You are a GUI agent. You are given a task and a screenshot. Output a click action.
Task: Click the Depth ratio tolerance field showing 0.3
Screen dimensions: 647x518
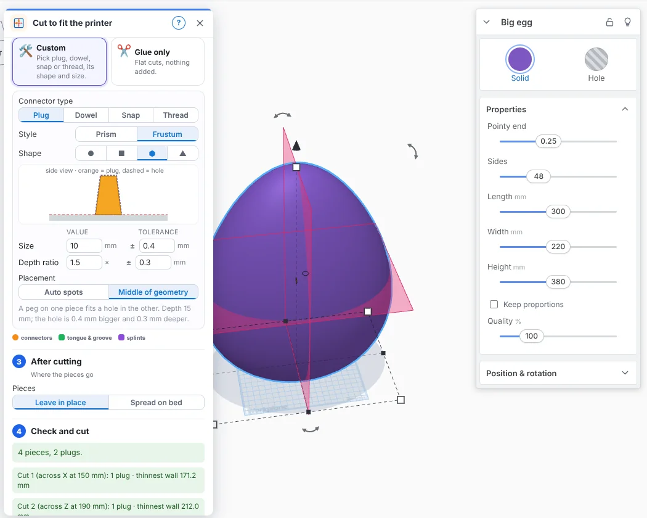tap(153, 262)
